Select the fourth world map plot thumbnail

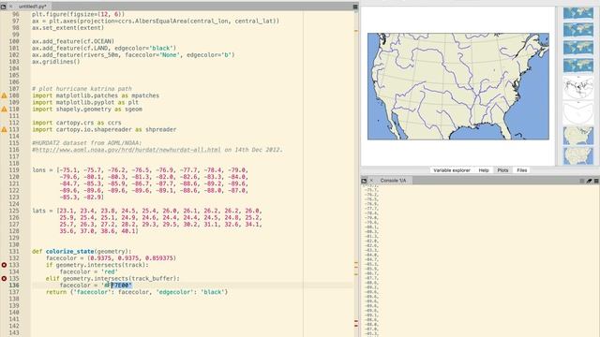coord(578,66)
